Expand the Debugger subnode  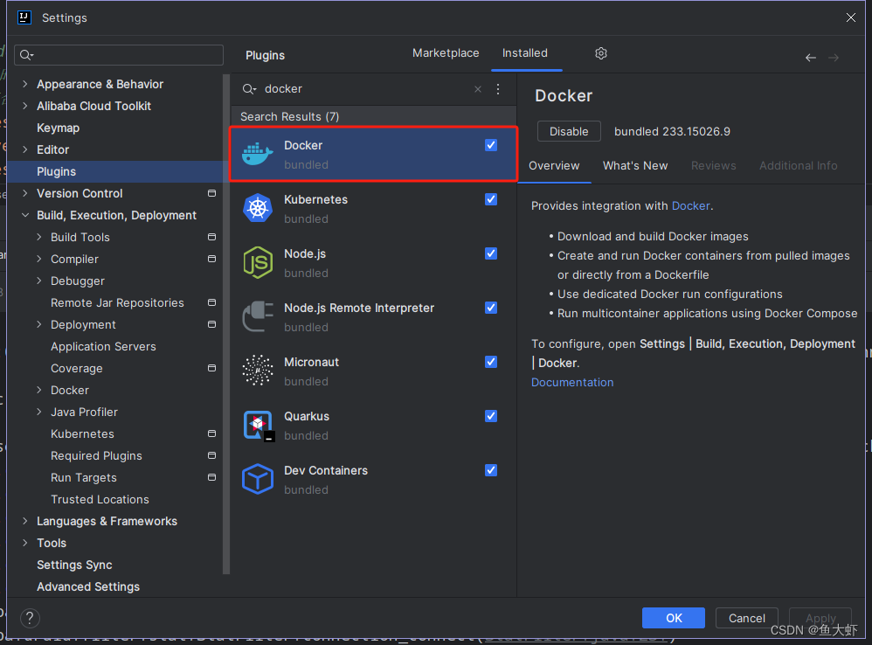click(x=39, y=281)
